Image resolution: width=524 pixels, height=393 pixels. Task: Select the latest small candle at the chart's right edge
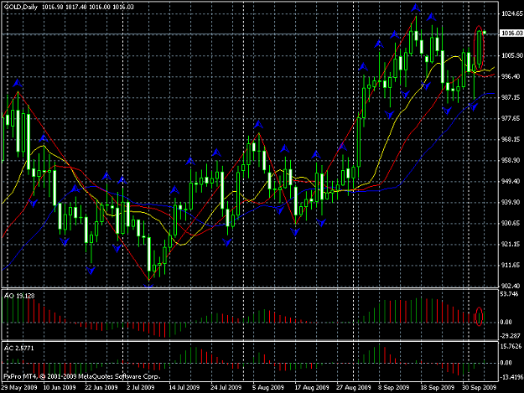485,33
